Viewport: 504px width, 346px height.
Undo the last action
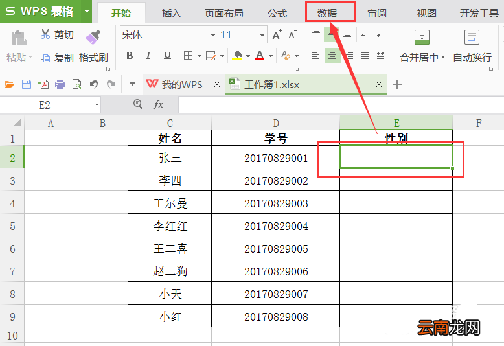coord(93,85)
